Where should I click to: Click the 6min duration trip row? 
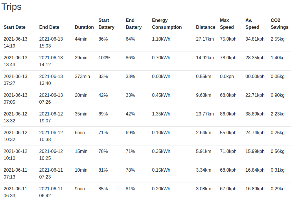click(80, 133)
